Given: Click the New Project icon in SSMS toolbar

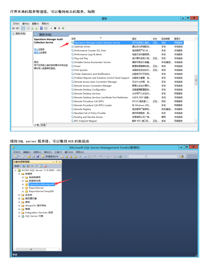Looking at the screenshot, I should [17, 156].
